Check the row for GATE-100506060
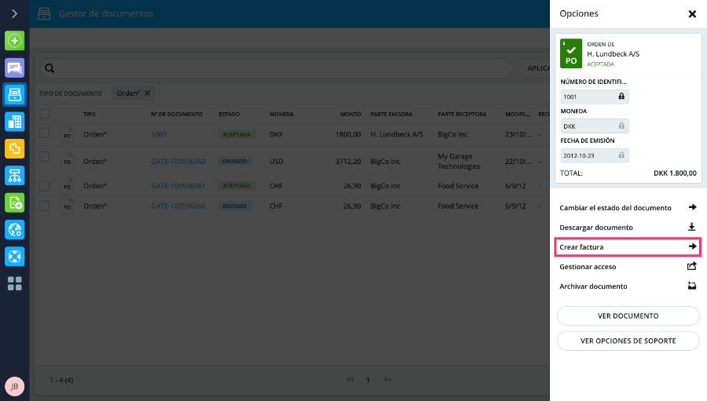The width and height of the screenshot is (707, 401). [45, 206]
